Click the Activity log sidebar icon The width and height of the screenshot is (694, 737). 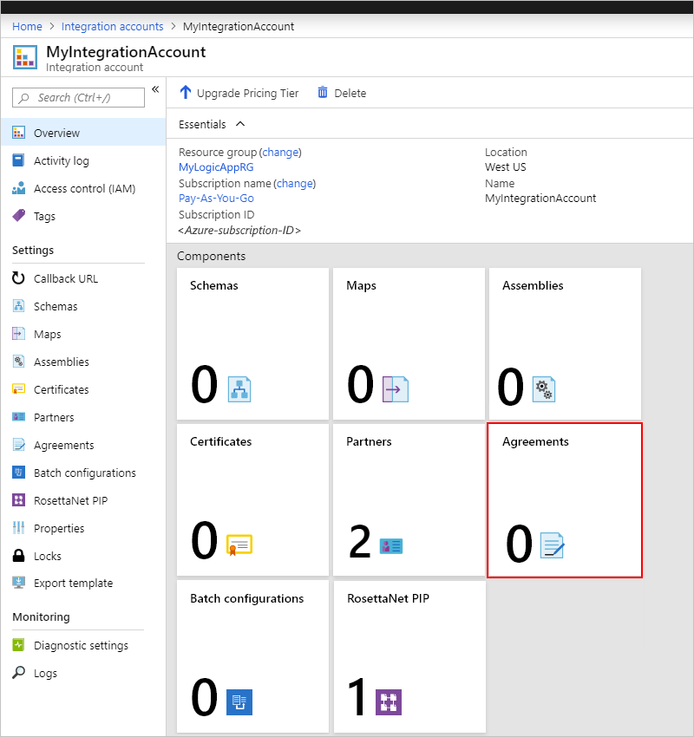(18, 160)
